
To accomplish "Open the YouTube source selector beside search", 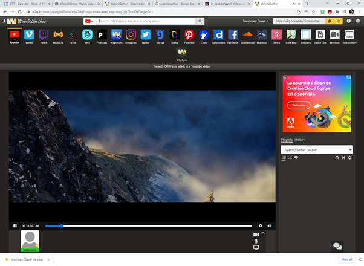I will (x=89, y=21).
